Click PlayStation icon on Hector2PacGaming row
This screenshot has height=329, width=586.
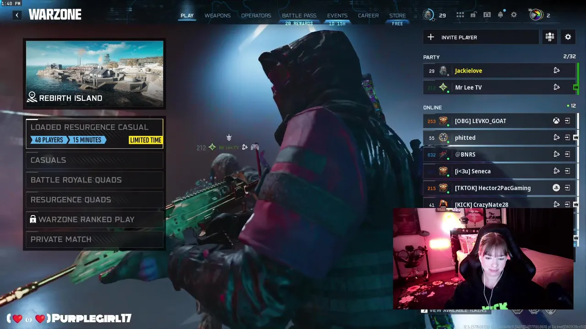556,188
